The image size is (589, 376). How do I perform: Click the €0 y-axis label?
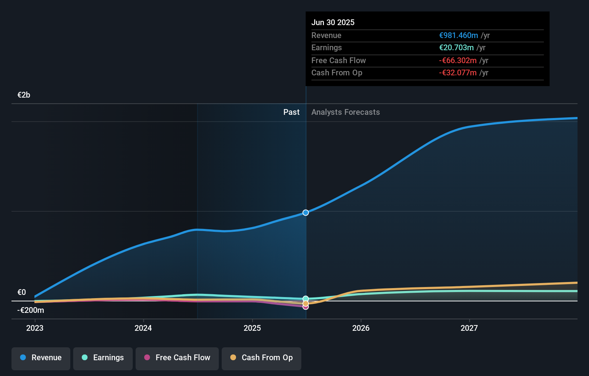22,292
